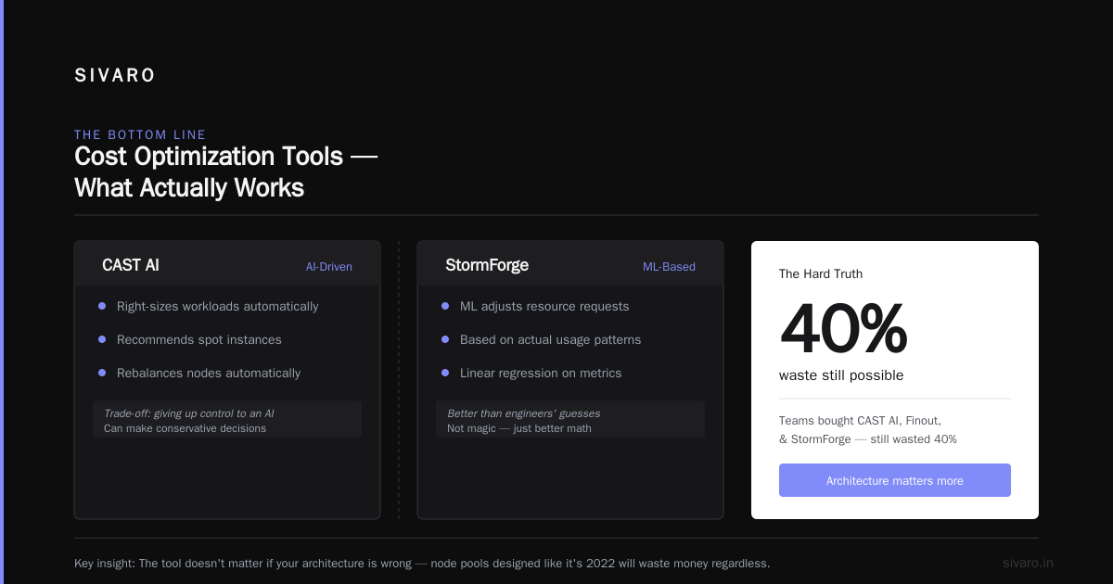The height and width of the screenshot is (584, 1113).
Task: Click 'Cost Optimization Tools —' heading line
Action: pyautogui.click(x=225, y=156)
